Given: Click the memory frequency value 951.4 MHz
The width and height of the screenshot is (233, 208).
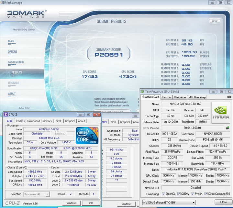Looking at the screenshot, I should 116,150.
